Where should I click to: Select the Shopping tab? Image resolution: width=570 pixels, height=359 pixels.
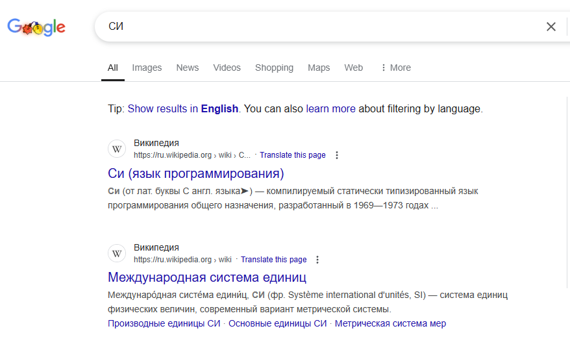(274, 68)
